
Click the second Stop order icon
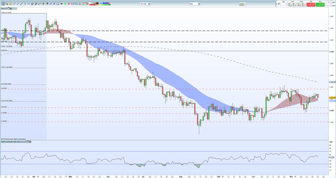(x=304, y=4)
